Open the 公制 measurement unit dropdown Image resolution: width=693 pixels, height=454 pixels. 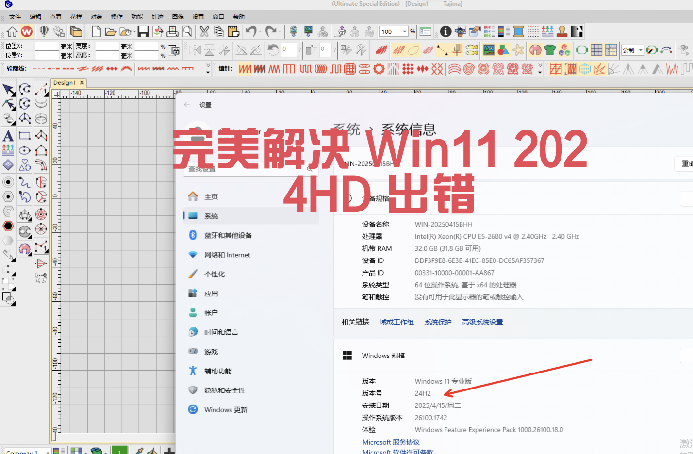[641, 50]
